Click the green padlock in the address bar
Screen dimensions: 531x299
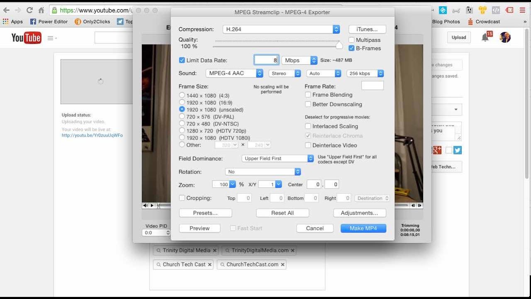(54, 10)
